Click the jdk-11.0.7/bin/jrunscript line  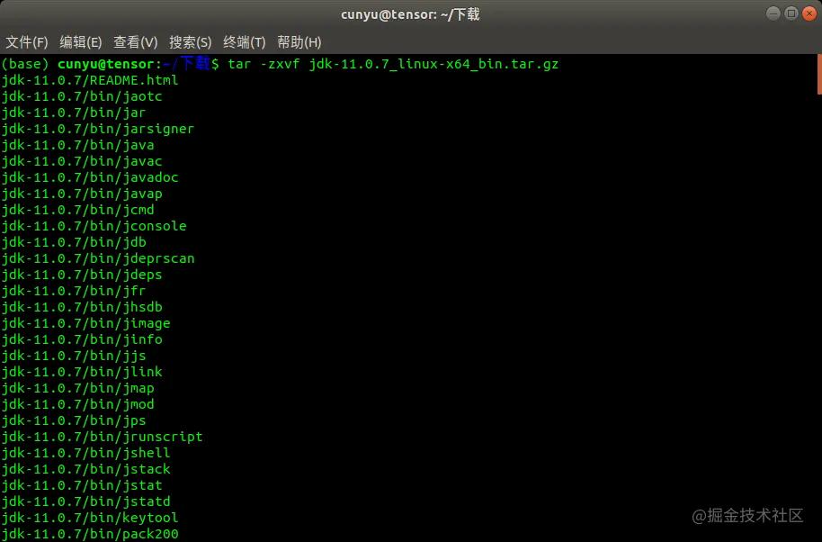pos(102,437)
